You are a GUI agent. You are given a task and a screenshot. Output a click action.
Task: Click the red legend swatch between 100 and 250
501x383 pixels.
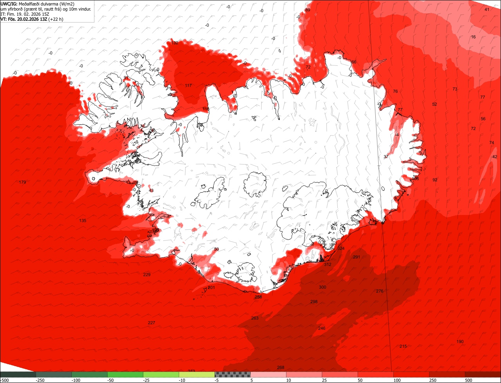tap(411, 374)
